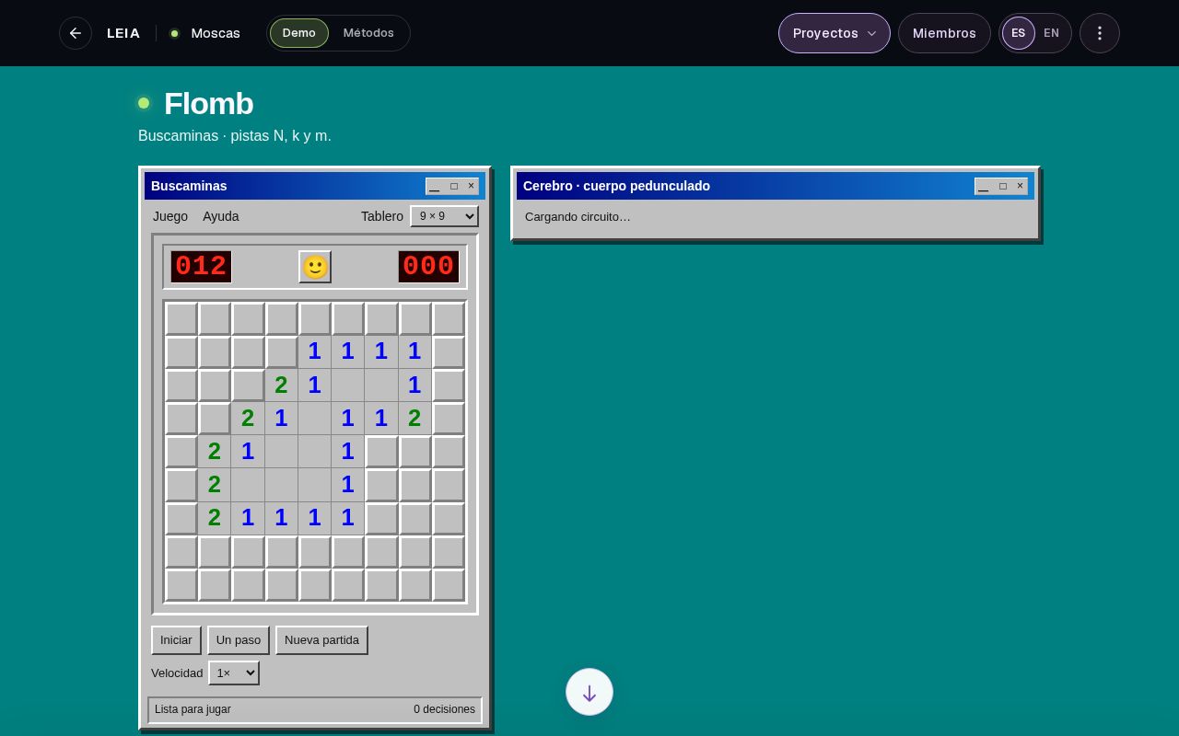This screenshot has height=736, width=1179.
Task: Click the Iniciar button
Action: (176, 640)
